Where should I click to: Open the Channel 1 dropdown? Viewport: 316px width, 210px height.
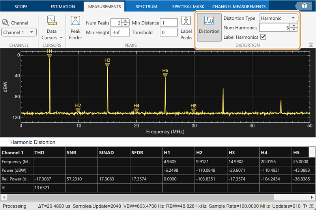(19, 32)
